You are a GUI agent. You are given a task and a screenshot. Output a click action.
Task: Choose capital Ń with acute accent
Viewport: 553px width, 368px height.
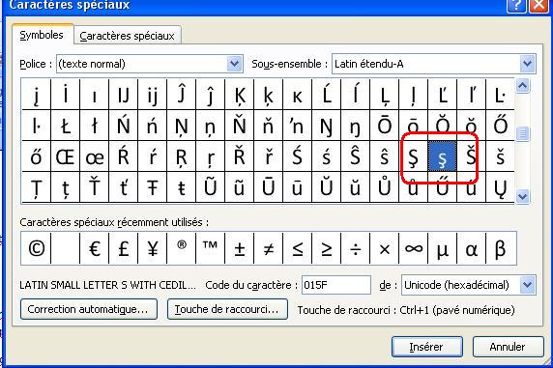pos(124,126)
